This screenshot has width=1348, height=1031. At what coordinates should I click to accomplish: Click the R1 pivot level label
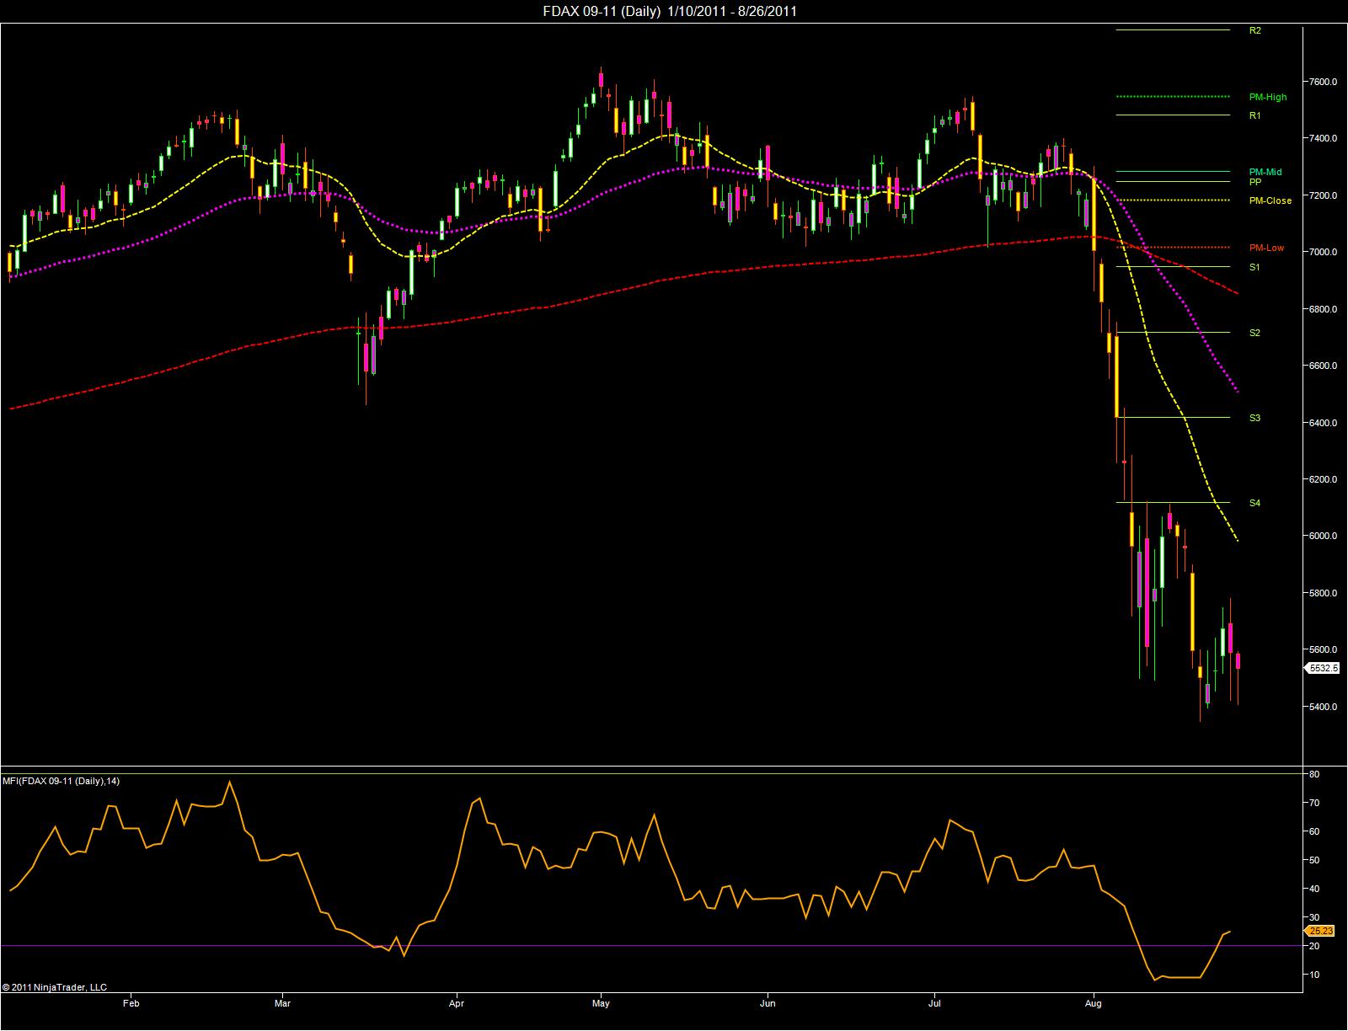click(1254, 115)
